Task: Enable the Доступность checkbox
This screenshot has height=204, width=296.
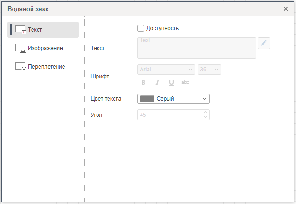Action: tap(141, 28)
